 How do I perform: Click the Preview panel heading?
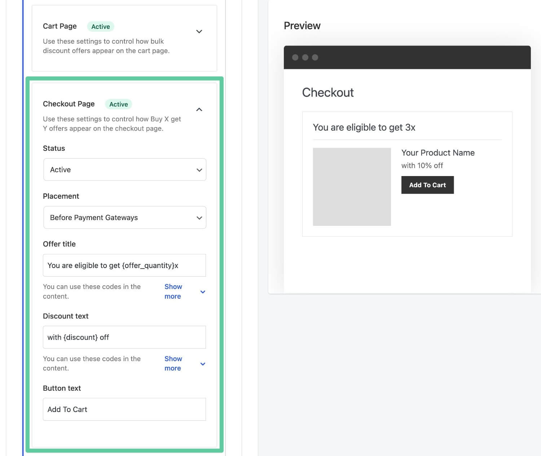tap(302, 26)
